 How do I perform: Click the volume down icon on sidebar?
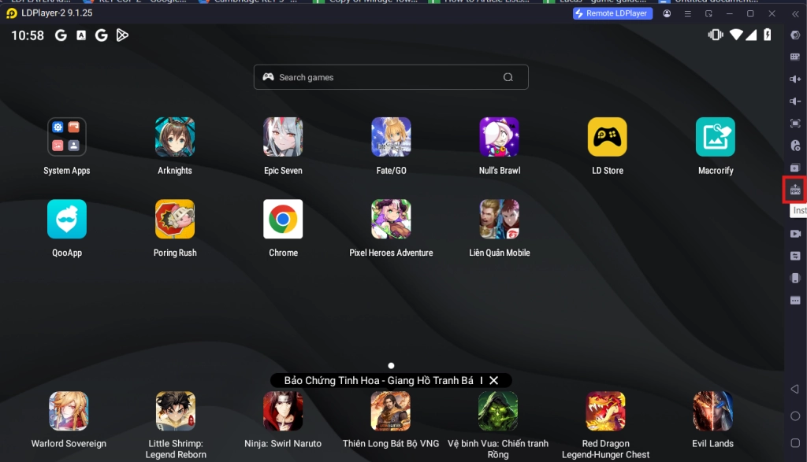coord(794,101)
